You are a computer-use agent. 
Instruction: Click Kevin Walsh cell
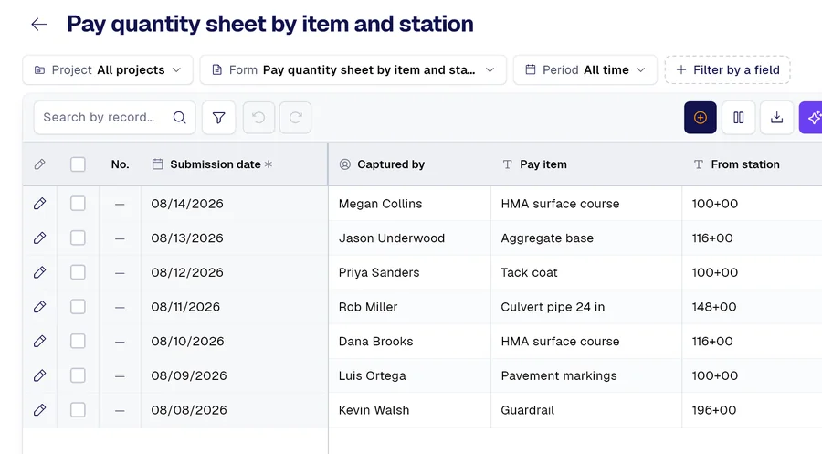[410, 410]
